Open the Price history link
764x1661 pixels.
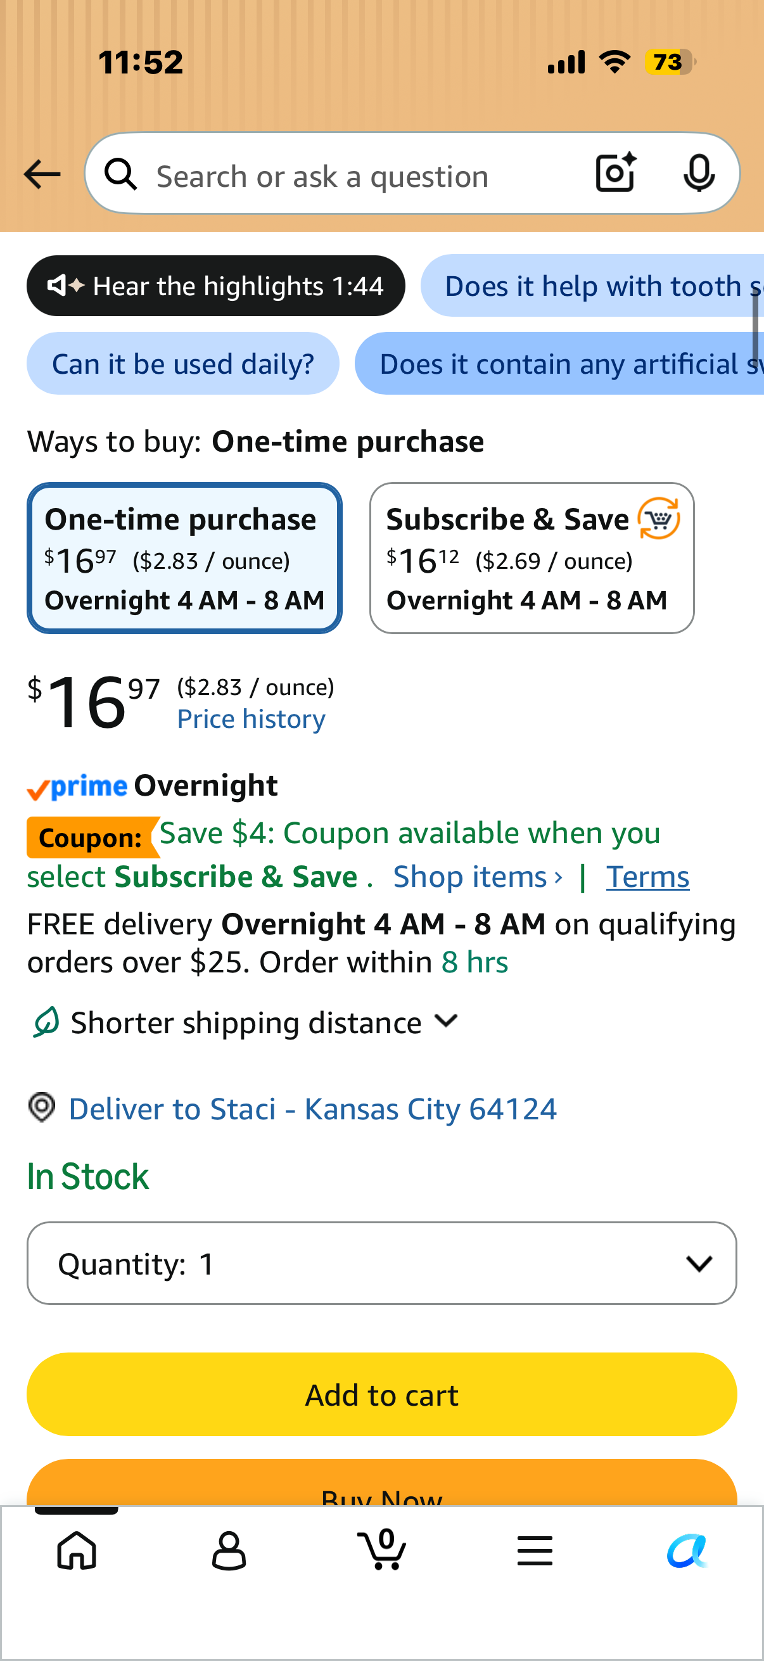(251, 719)
